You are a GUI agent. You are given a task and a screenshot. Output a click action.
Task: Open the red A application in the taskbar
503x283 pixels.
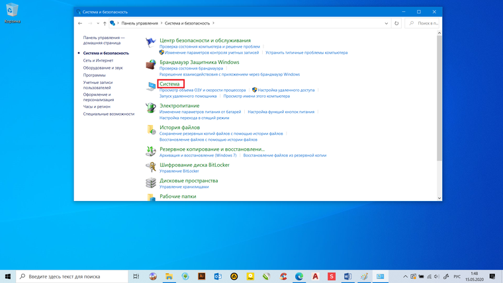pos(315,276)
